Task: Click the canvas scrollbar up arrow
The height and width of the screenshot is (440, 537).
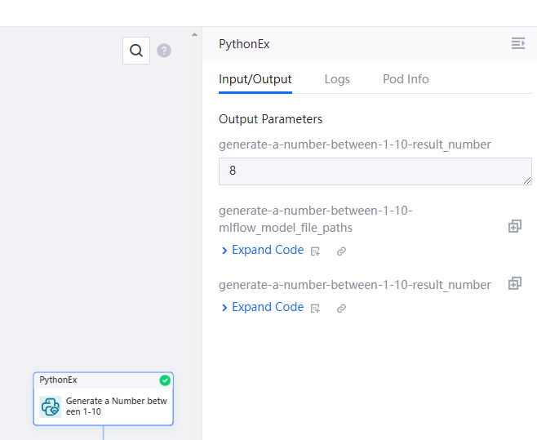Action: point(194,34)
